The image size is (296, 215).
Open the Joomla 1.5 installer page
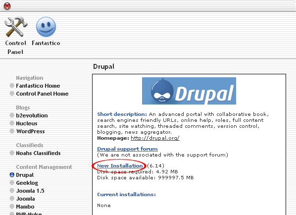[30, 191]
